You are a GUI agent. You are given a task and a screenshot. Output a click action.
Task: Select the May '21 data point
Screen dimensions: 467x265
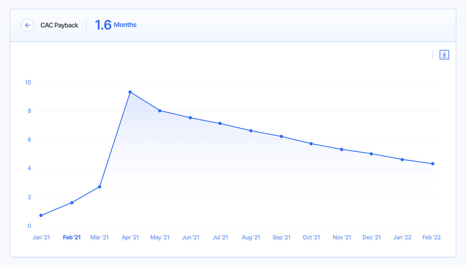click(x=160, y=111)
